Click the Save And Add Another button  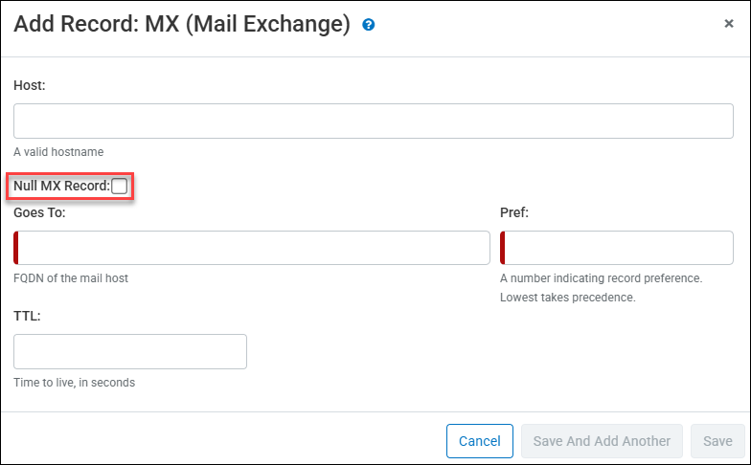pyautogui.click(x=602, y=441)
